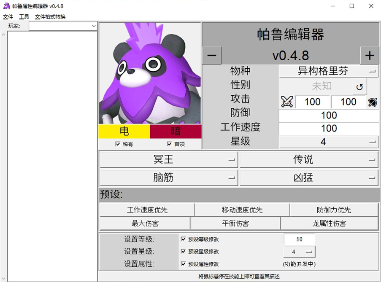The height and width of the screenshot is (282, 381).
Task: Click the yellow 电 element swatch
Action: (x=124, y=131)
